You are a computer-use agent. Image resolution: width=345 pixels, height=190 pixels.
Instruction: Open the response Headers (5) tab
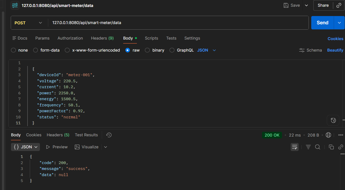(x=58, y=135)
